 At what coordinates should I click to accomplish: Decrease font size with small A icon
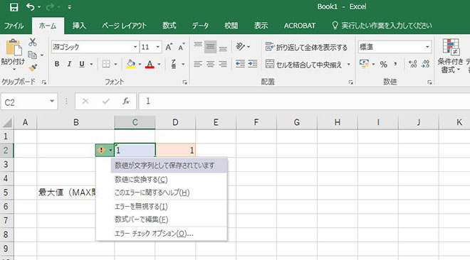click(x=182, y=47)
